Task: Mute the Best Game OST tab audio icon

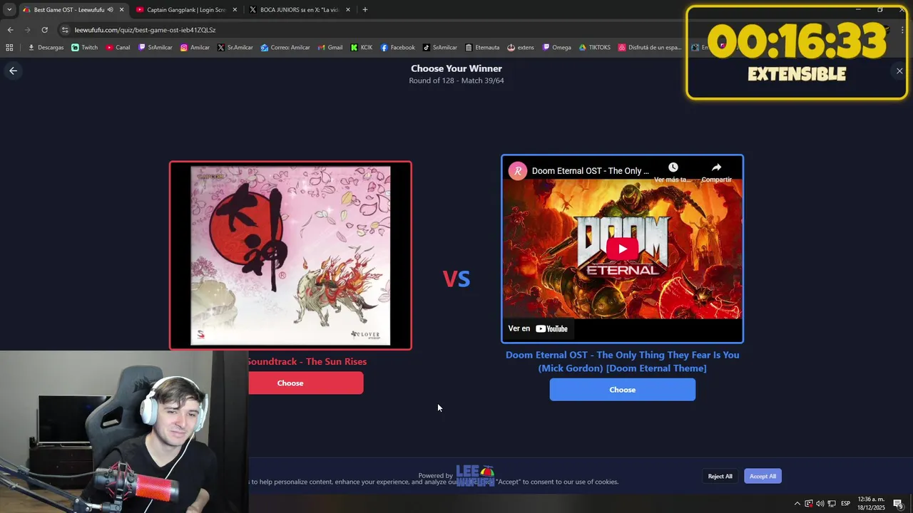Action: click(110, 10)
